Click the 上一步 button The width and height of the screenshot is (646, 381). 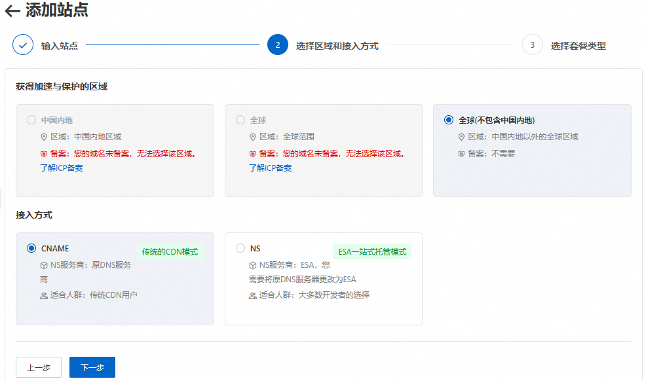(39, 367)
